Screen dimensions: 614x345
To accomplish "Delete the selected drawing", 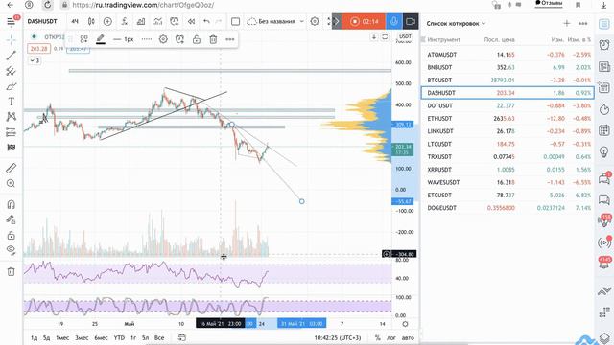I will [213, 39].
